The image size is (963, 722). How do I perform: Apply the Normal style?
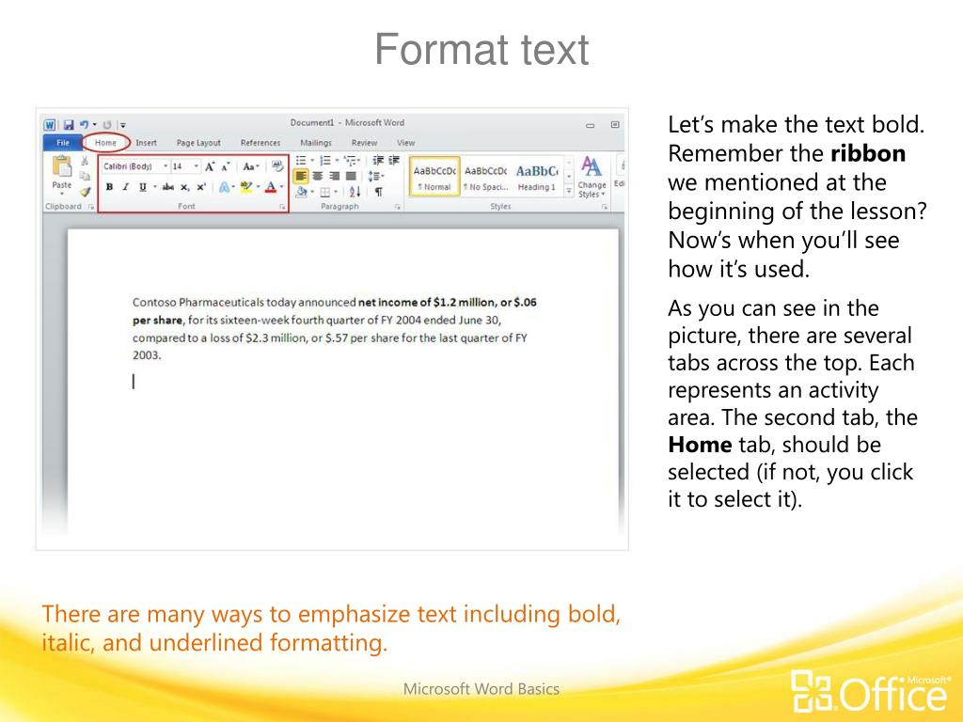pos(434,177)
